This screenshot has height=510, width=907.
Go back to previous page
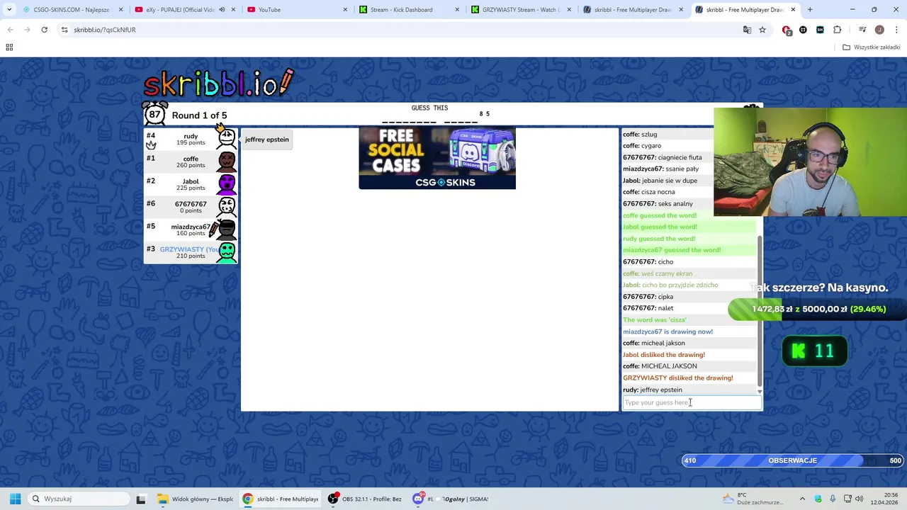coord(10,30)
